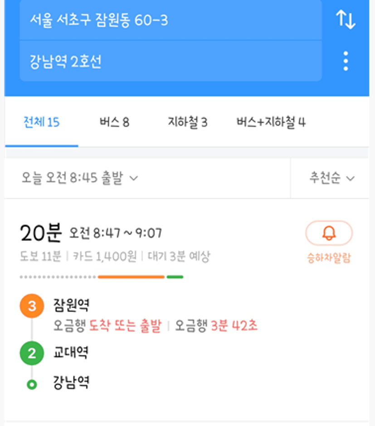Screen dimensions: 375x426
Task: Switch to the 버스 8 tab
Action: pos(114,122)
